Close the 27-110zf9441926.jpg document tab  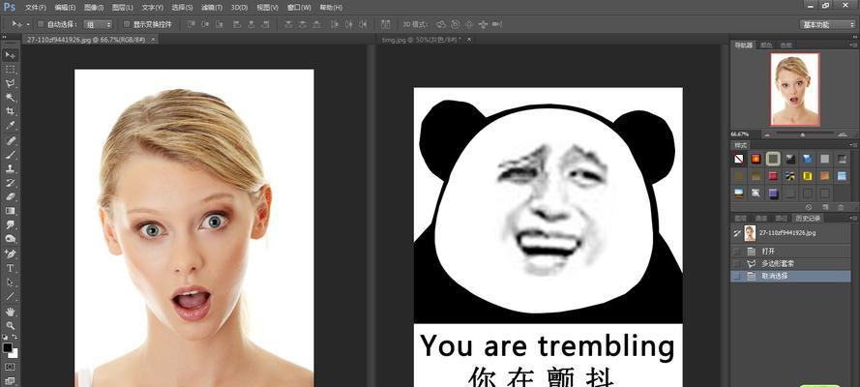tap(153, 40)
